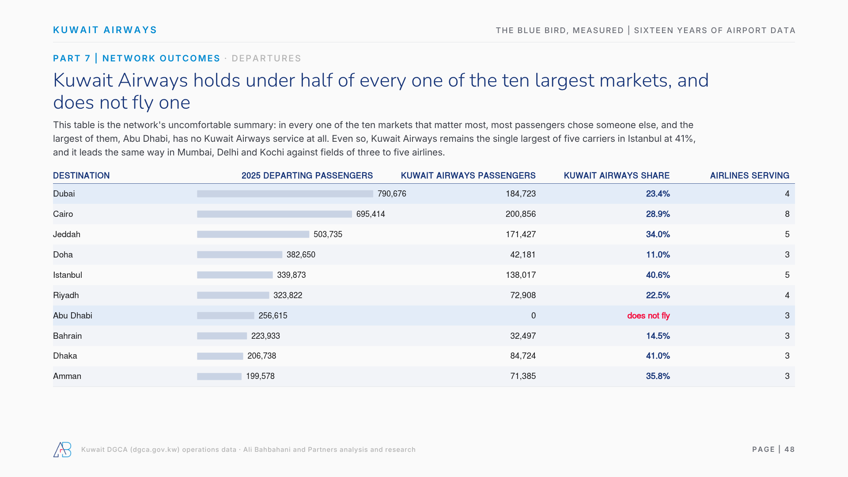Click the value 206,738
This screenshot has height=477, width=848.
tap(262, 356)
